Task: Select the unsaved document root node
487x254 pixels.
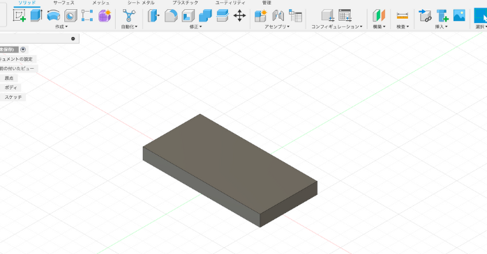Action: pos(8,49)
